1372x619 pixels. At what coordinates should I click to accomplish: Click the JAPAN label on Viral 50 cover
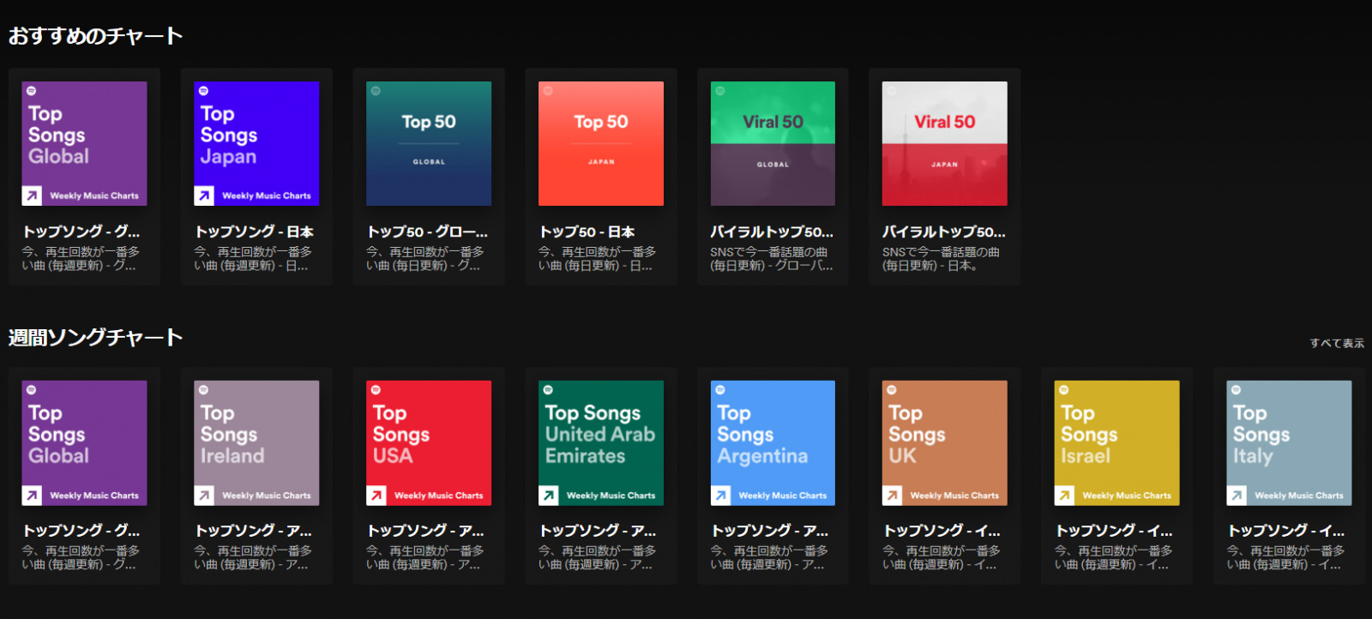pyautogui.click(x=945, y=165)
